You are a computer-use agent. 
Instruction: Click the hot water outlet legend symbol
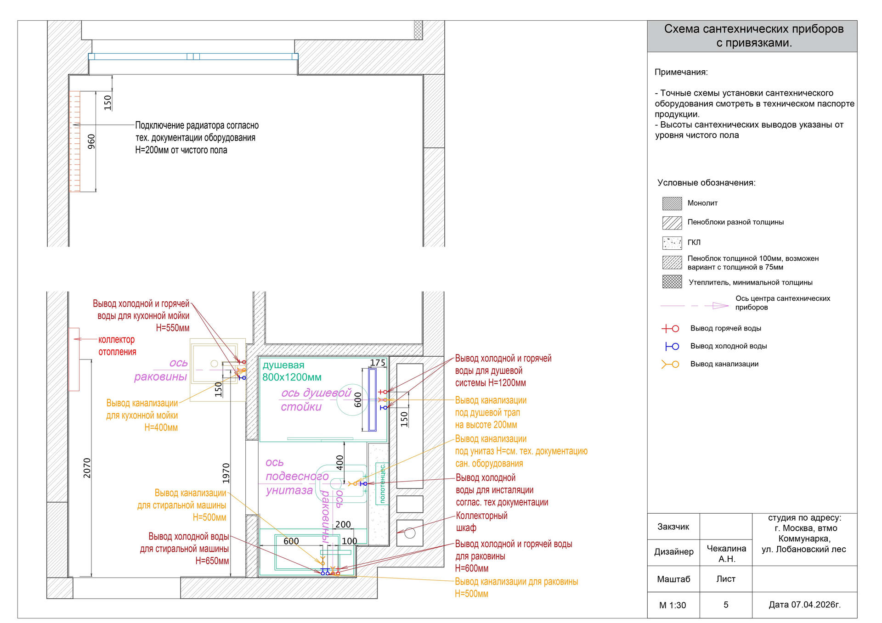tap(670, 329)
